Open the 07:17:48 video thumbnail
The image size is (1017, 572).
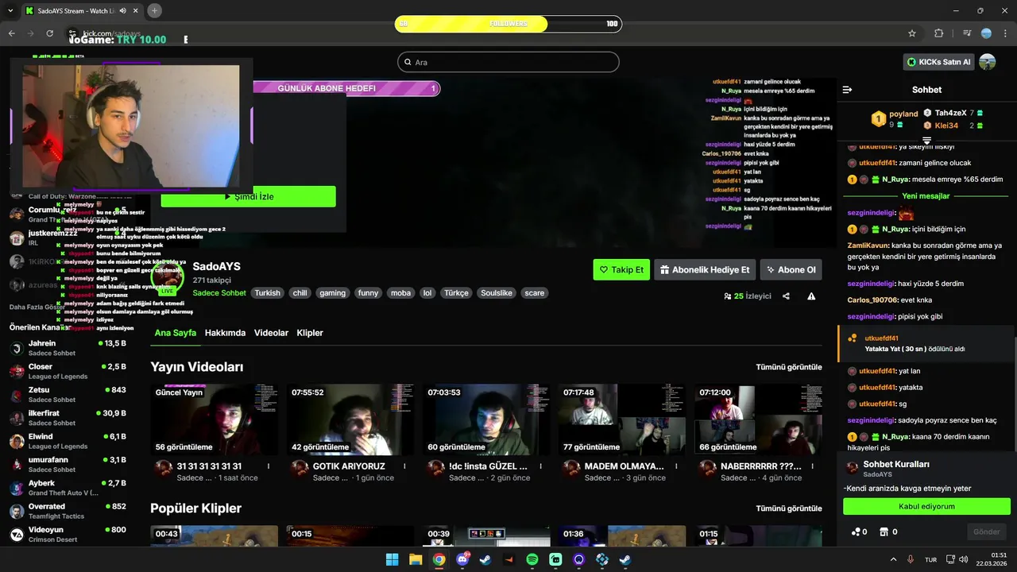[x=622, y=419]
